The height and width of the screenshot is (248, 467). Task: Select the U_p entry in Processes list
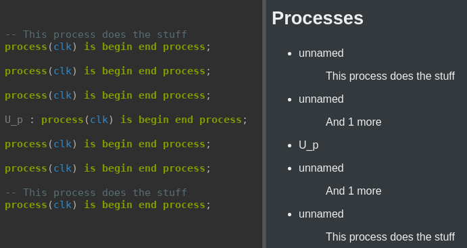click(309, 145)
